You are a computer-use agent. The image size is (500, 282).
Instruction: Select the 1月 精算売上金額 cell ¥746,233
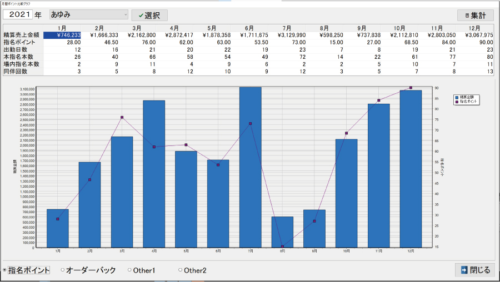click(63, 35)
